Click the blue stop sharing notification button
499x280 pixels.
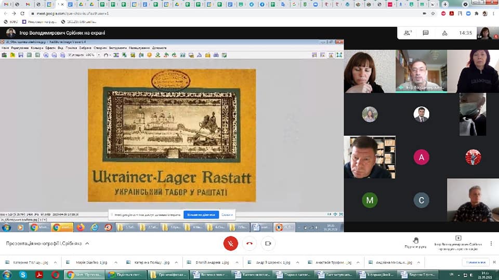[201, 215]
